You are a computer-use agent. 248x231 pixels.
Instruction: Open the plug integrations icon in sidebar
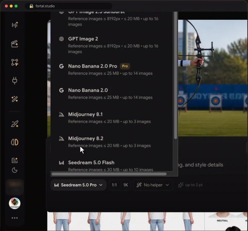pos(14,81)
